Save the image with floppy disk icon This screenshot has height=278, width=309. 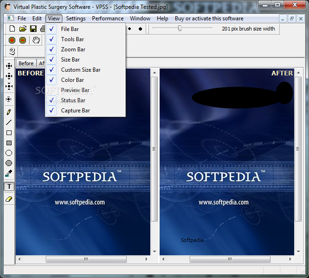click(33, 29)
